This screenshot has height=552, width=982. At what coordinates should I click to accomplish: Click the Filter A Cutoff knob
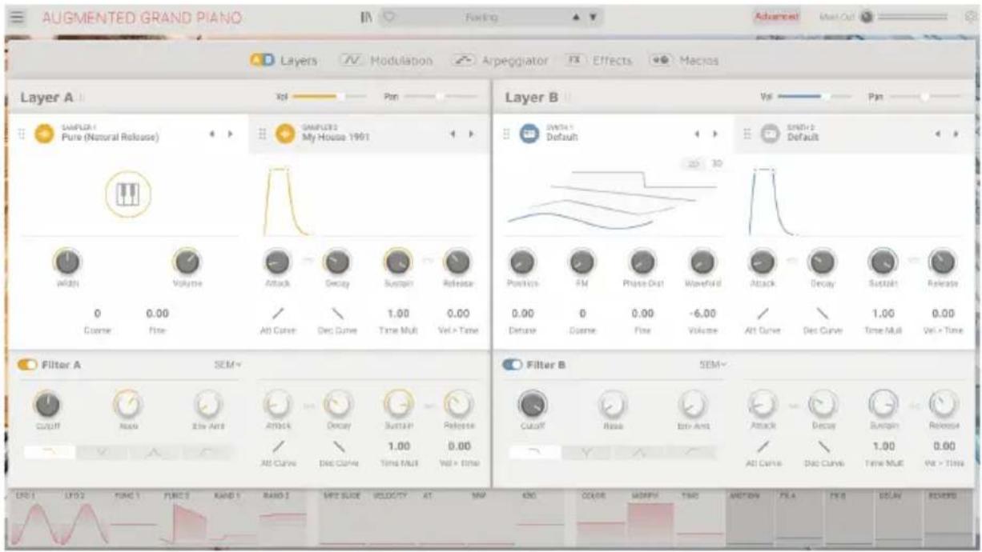[x=46, y=406]
